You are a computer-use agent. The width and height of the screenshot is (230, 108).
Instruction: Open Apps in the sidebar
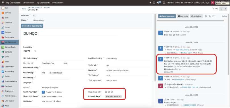(9, 106)
